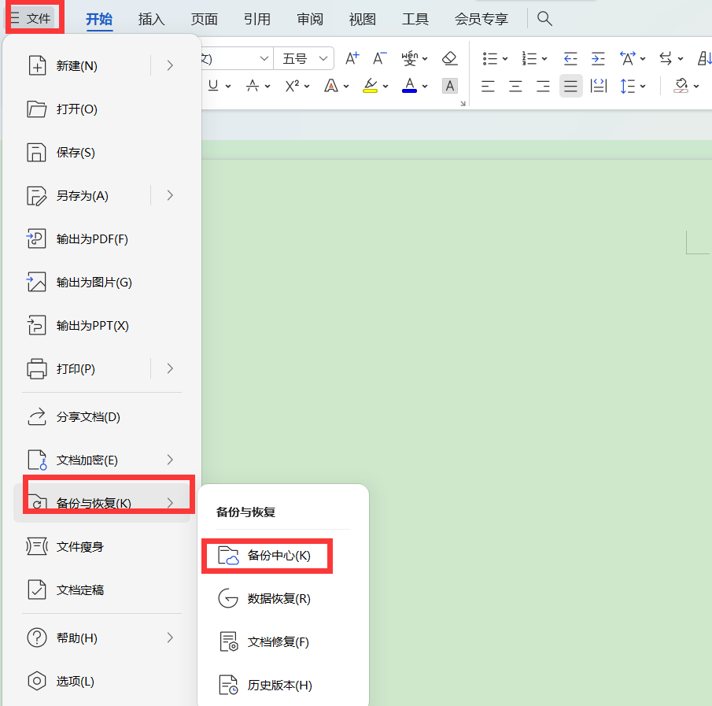
Task: Click distributed alignment icon
Action: point(599,86)
